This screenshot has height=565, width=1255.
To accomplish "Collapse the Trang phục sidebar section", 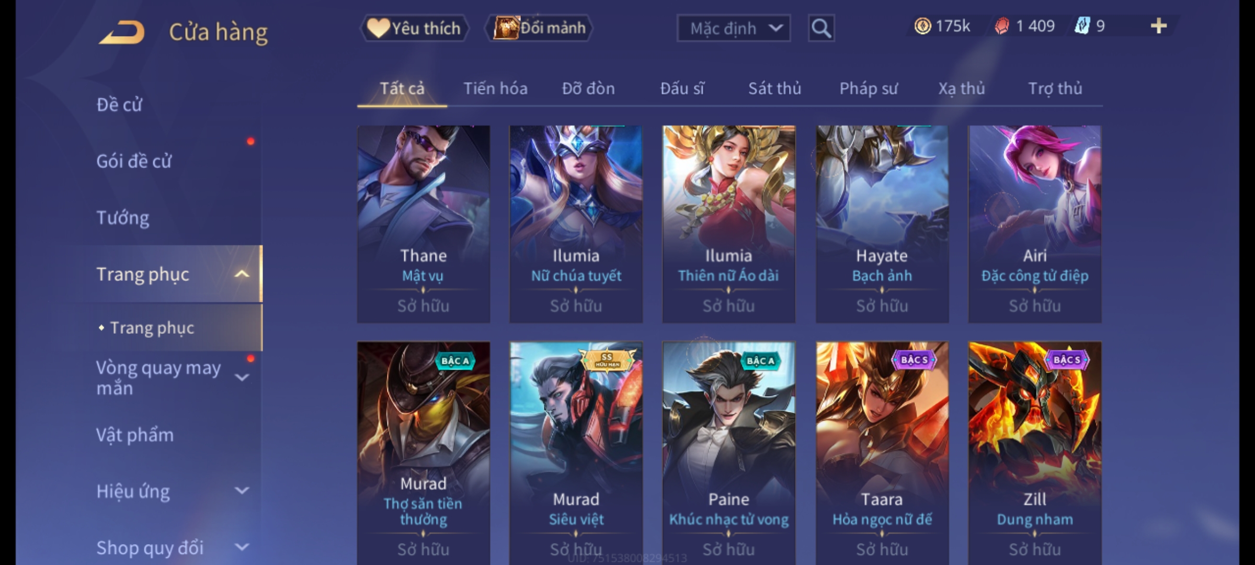I will [242, 274].
